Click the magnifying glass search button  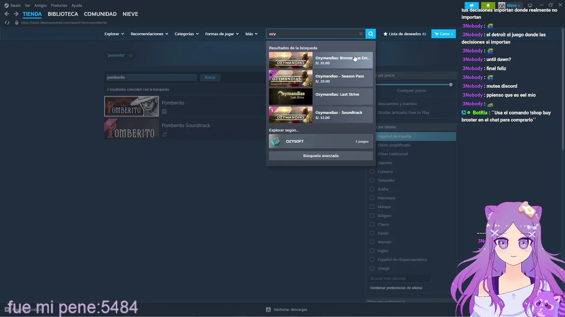[371, 34]
